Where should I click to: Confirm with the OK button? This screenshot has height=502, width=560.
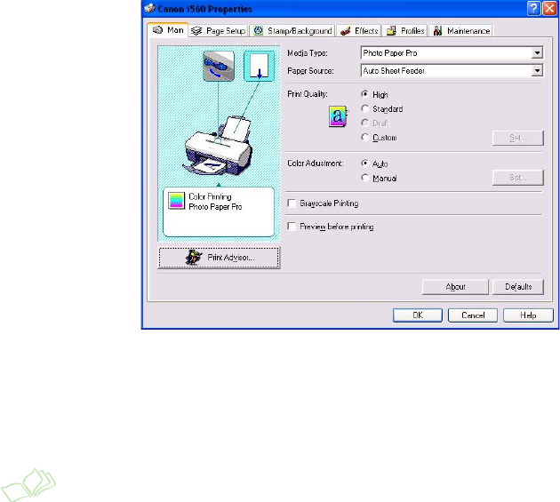tap(418, 315)
